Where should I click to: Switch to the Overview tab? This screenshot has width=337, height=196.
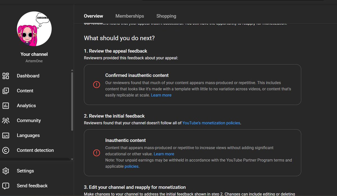(x=94, y=16)
